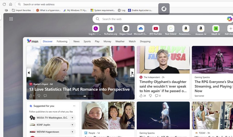
Task: Follow WUSA-TV Washington, D.C. publisher
Action: pos(72,118)
